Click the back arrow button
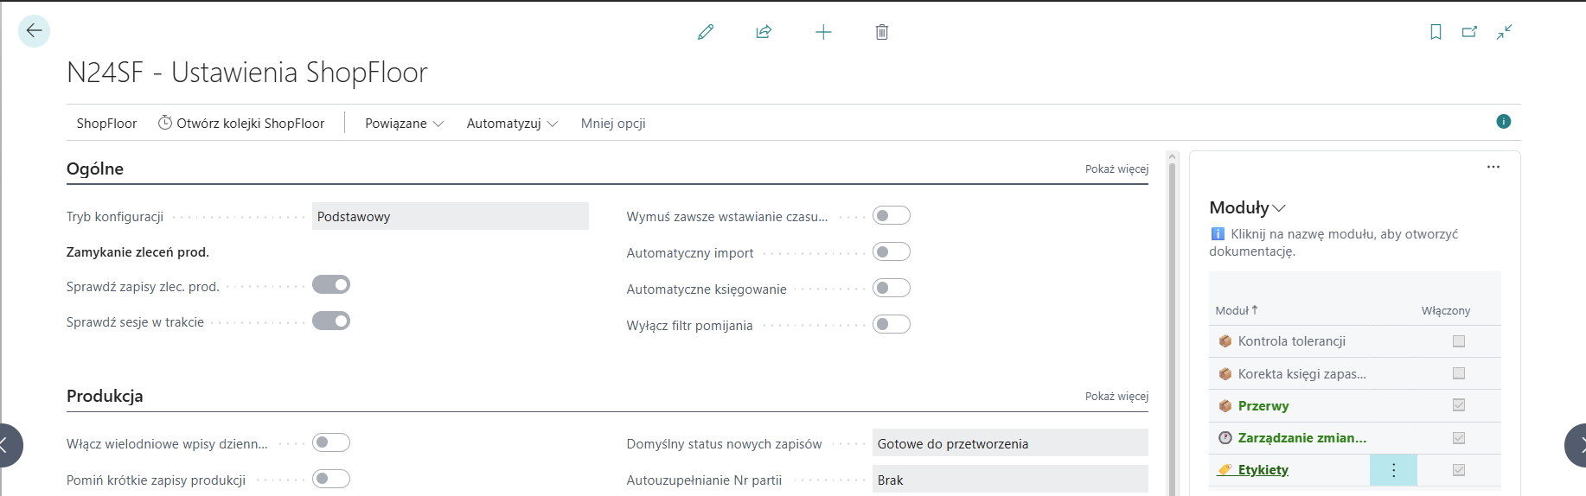 click(x=34, y=31)
